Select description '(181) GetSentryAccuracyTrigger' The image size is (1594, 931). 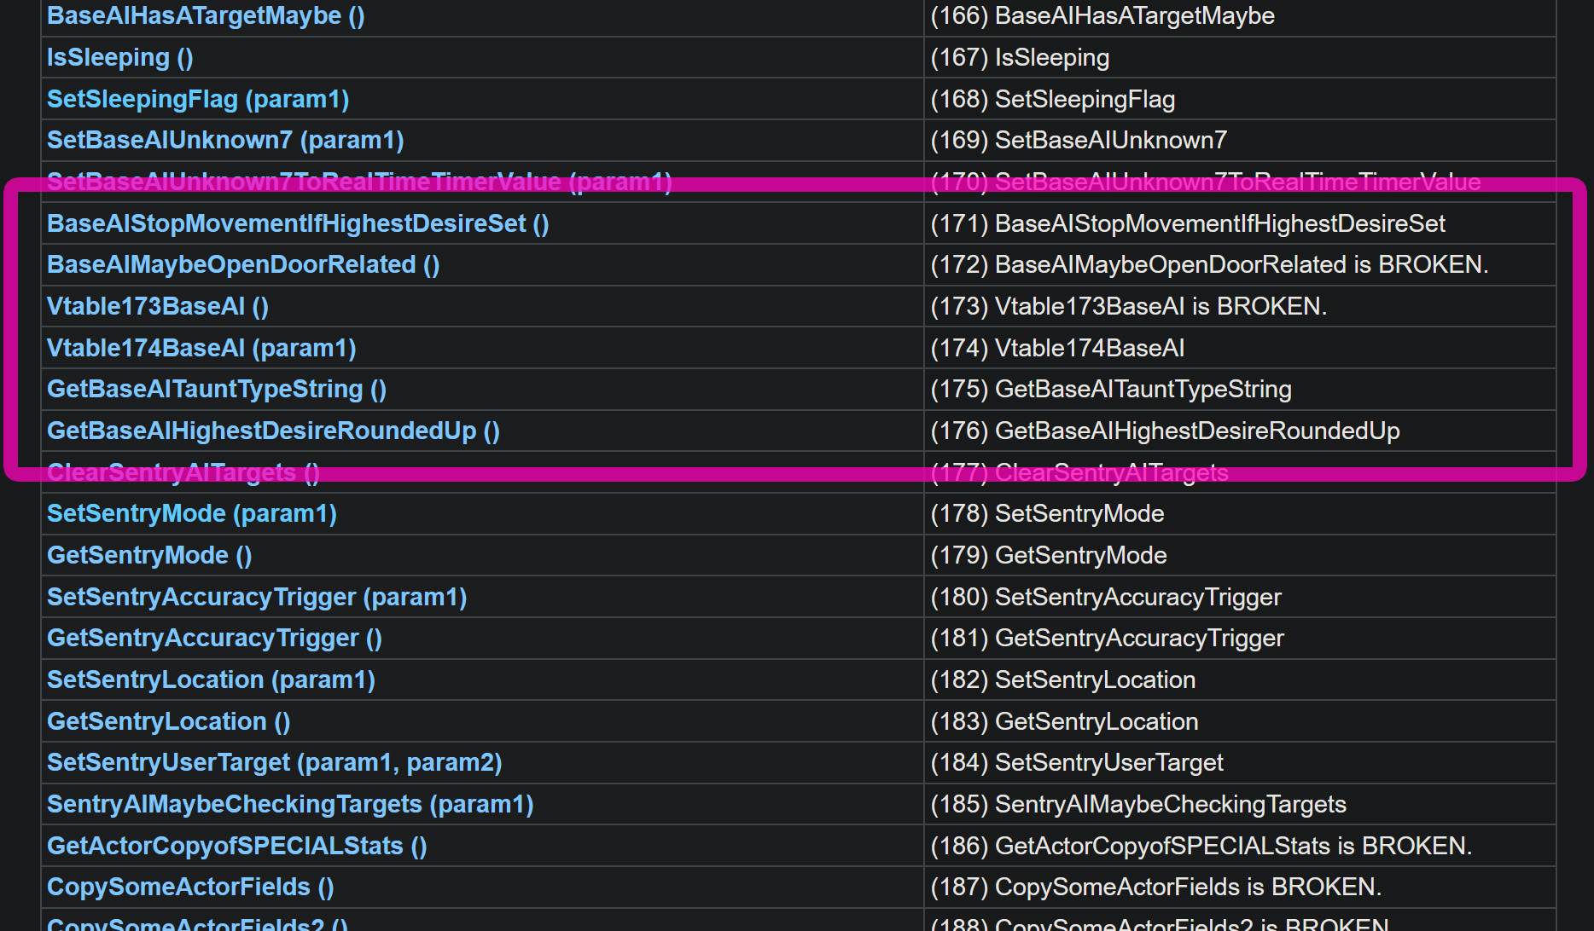click(x=1108, y=638)
